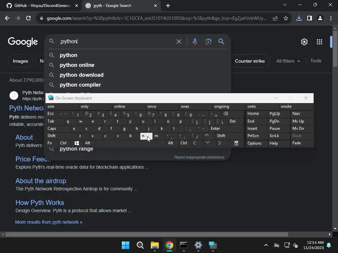Open taskbar Search icon
The image size is (338, 253).
140,245
